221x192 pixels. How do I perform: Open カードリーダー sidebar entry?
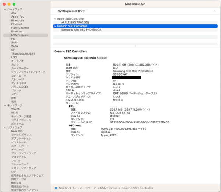click(x=20, y=69)
